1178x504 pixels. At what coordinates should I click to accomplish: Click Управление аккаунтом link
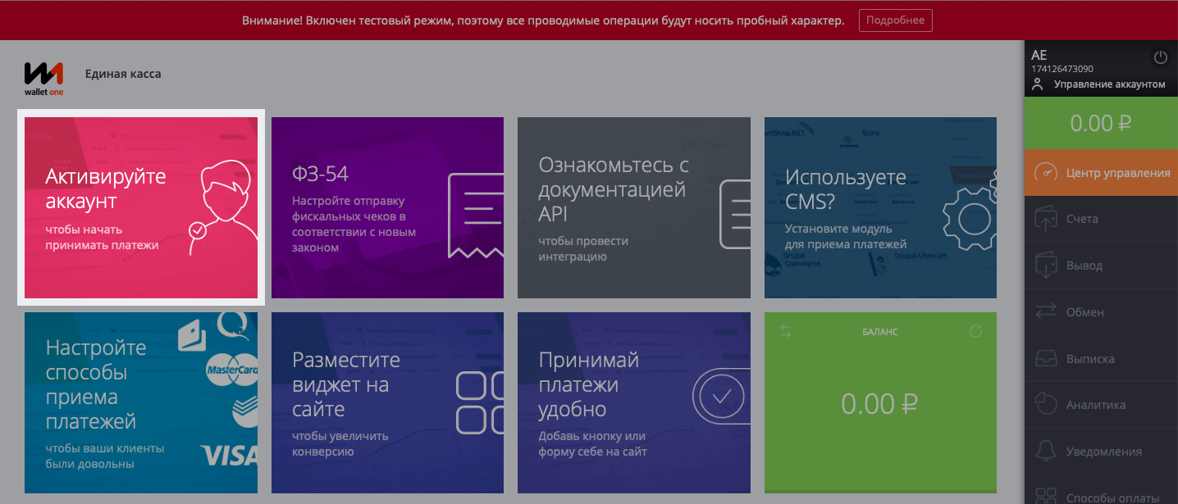(x=1109, y=84)
